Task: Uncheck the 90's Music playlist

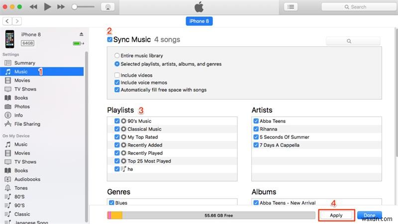Action: 117,121
